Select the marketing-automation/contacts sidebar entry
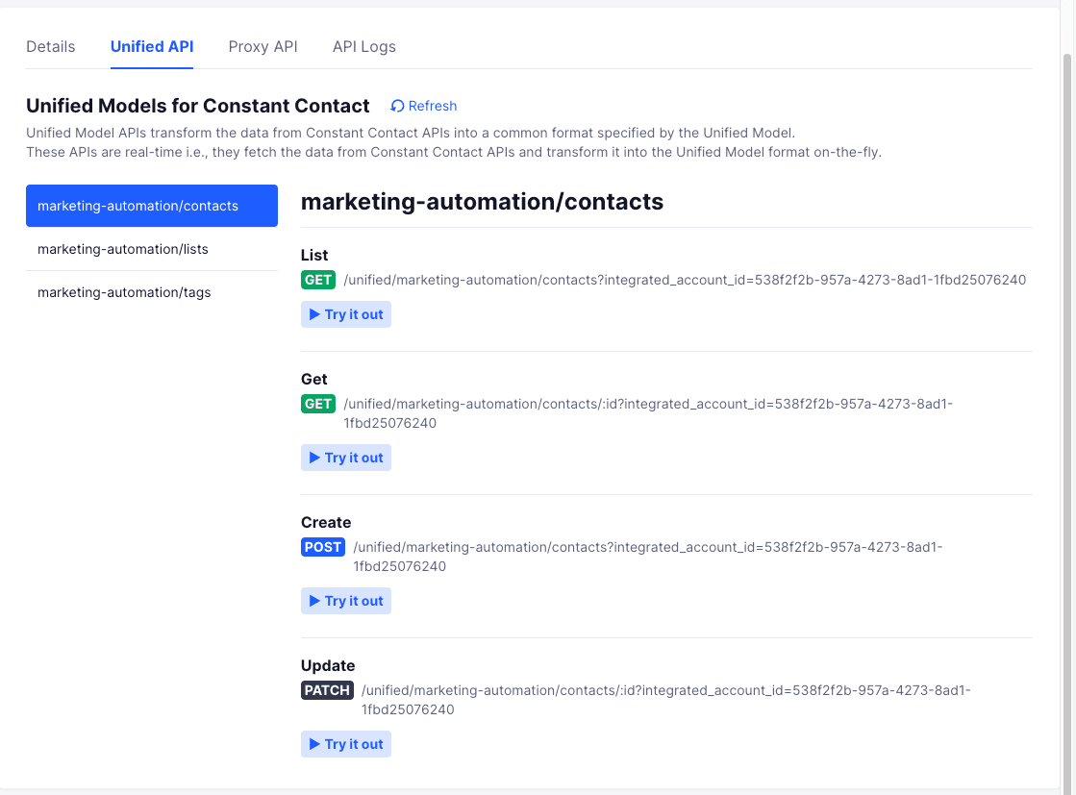The width and height of the screenshot is (1076, 795). click(138, 206)
